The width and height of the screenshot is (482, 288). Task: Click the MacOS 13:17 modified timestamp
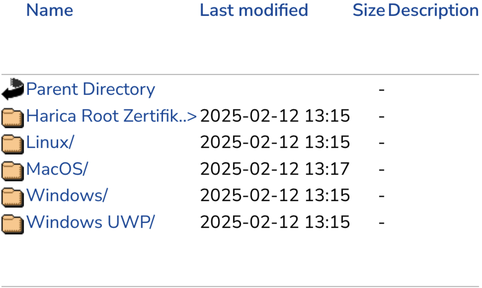(275, 169)
